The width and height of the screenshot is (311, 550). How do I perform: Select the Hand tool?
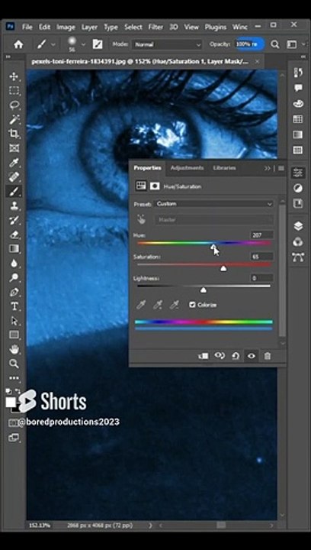(x=14, y=349)
